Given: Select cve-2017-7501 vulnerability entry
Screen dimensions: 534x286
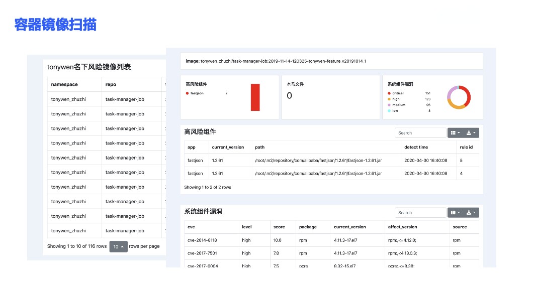Looking at the screenshot, I should [202, 253].
